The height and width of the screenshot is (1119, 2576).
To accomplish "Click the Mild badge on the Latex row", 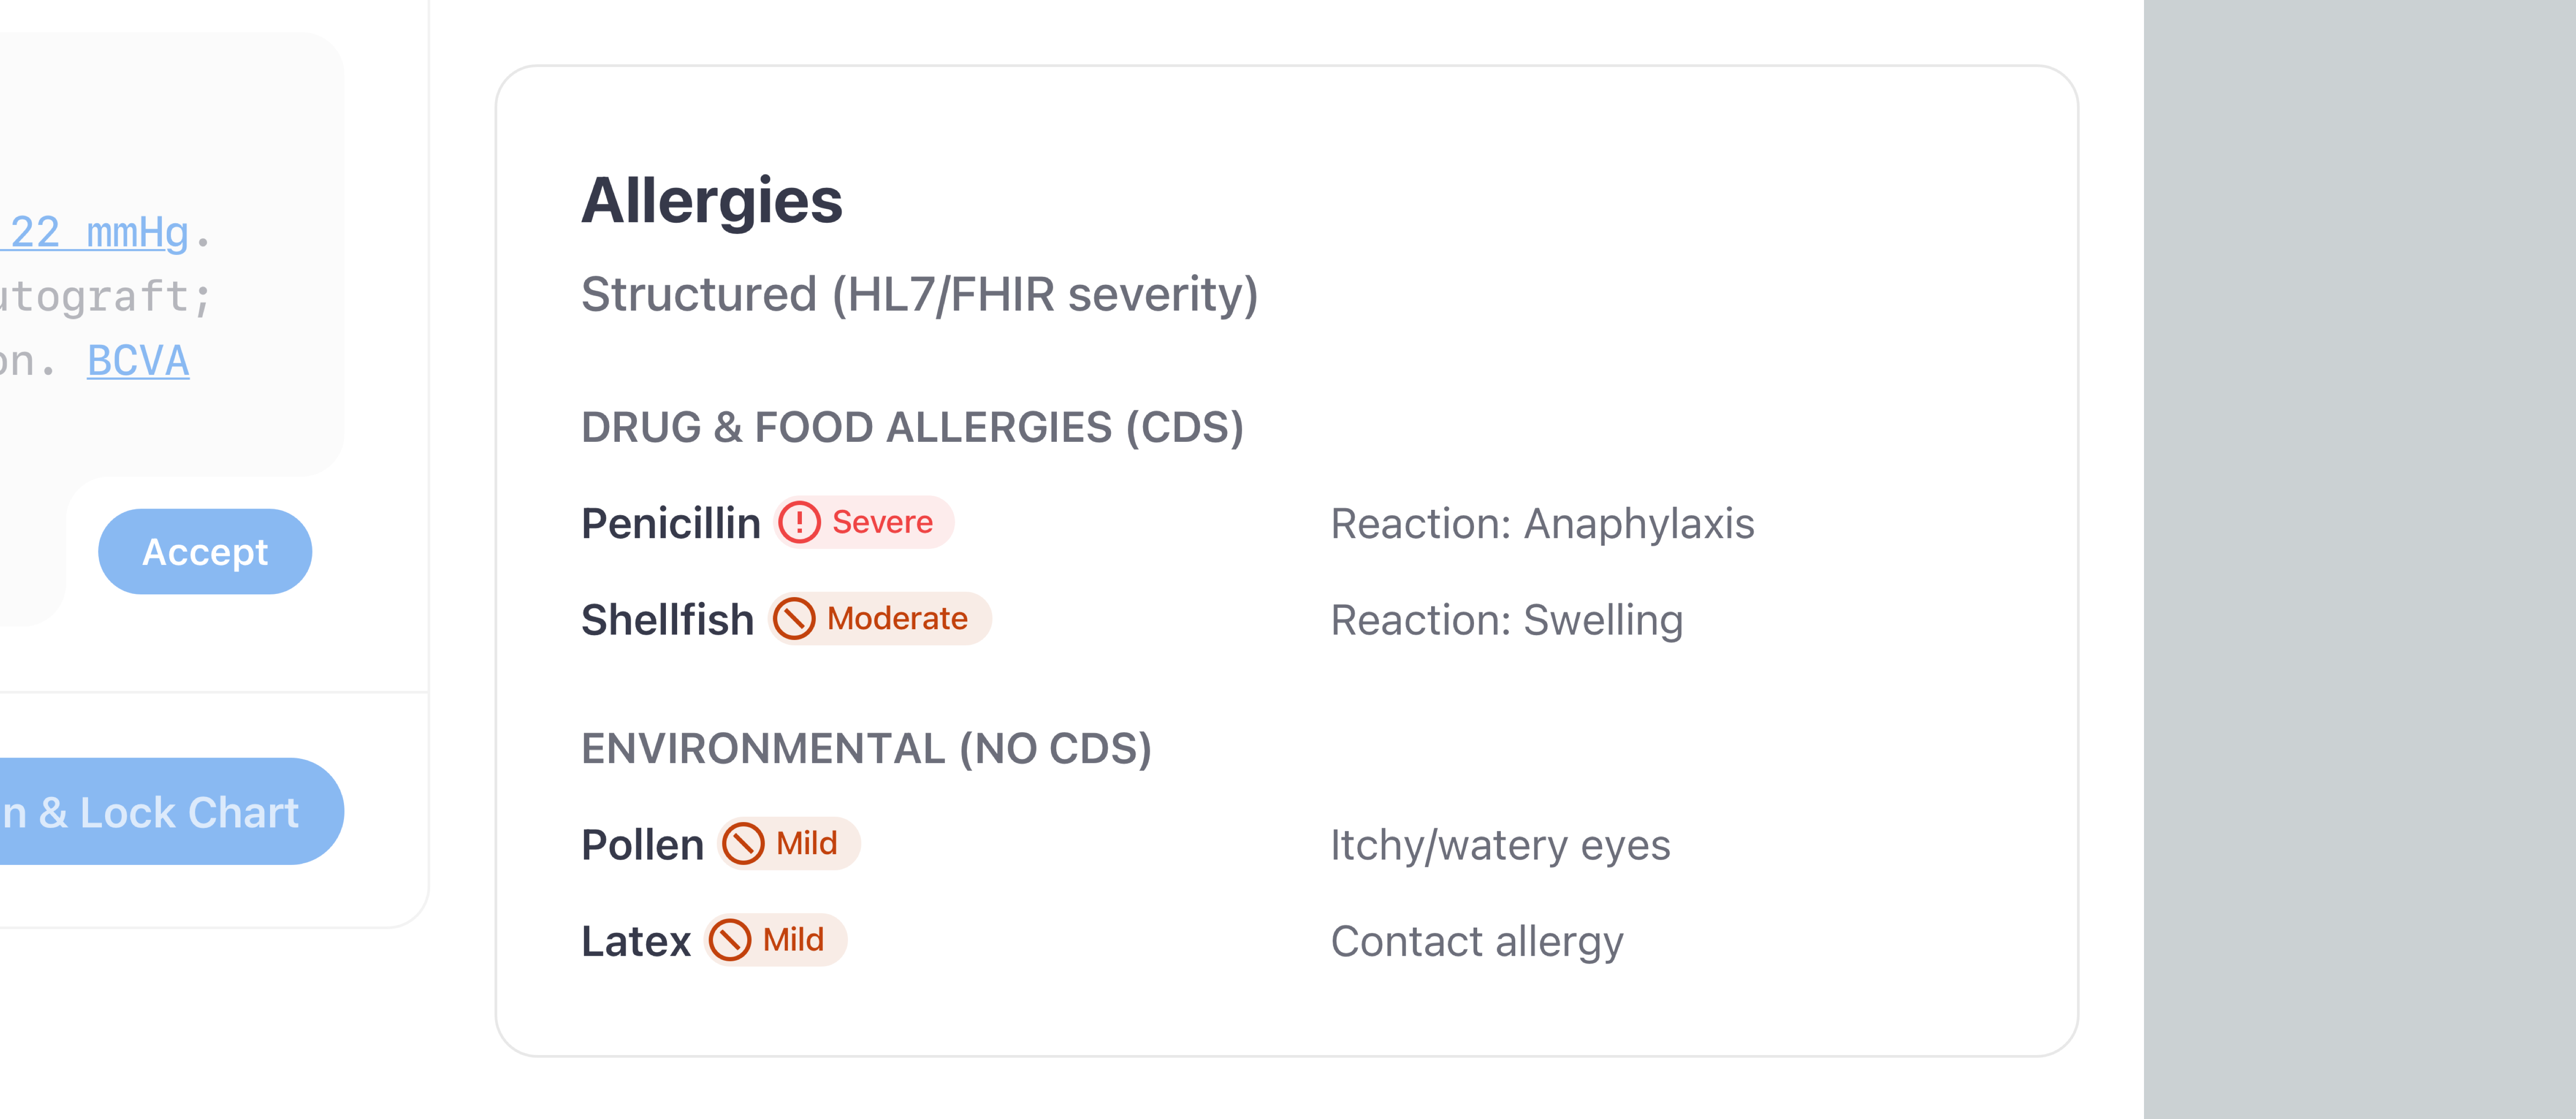I will (x=775, y=940).
